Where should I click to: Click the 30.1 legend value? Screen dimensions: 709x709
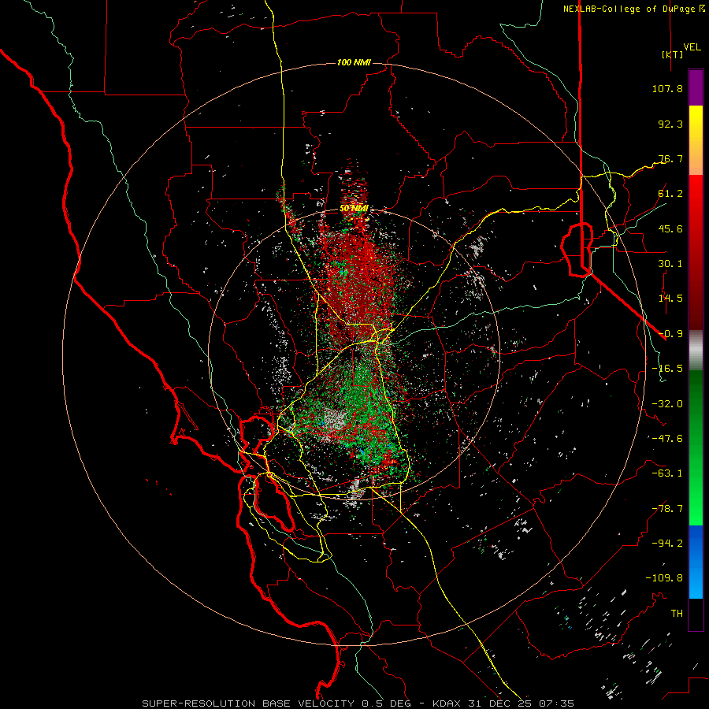(x=670, y=264)
